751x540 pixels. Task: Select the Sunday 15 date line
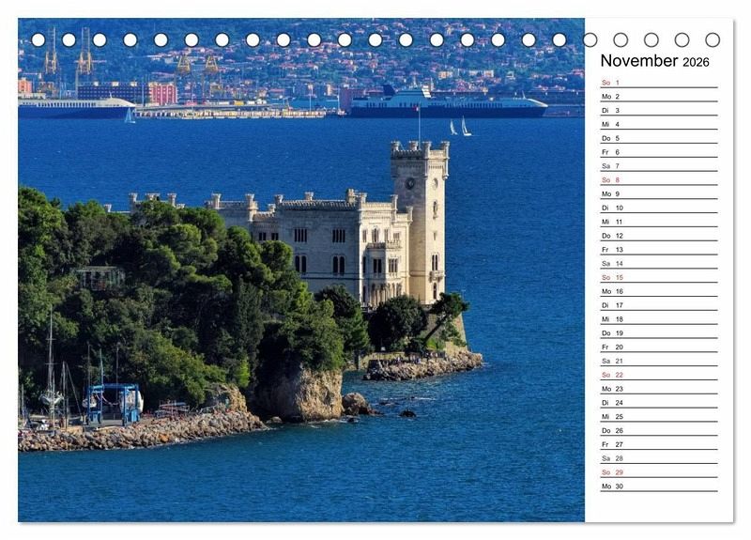(x=657, y=277)
